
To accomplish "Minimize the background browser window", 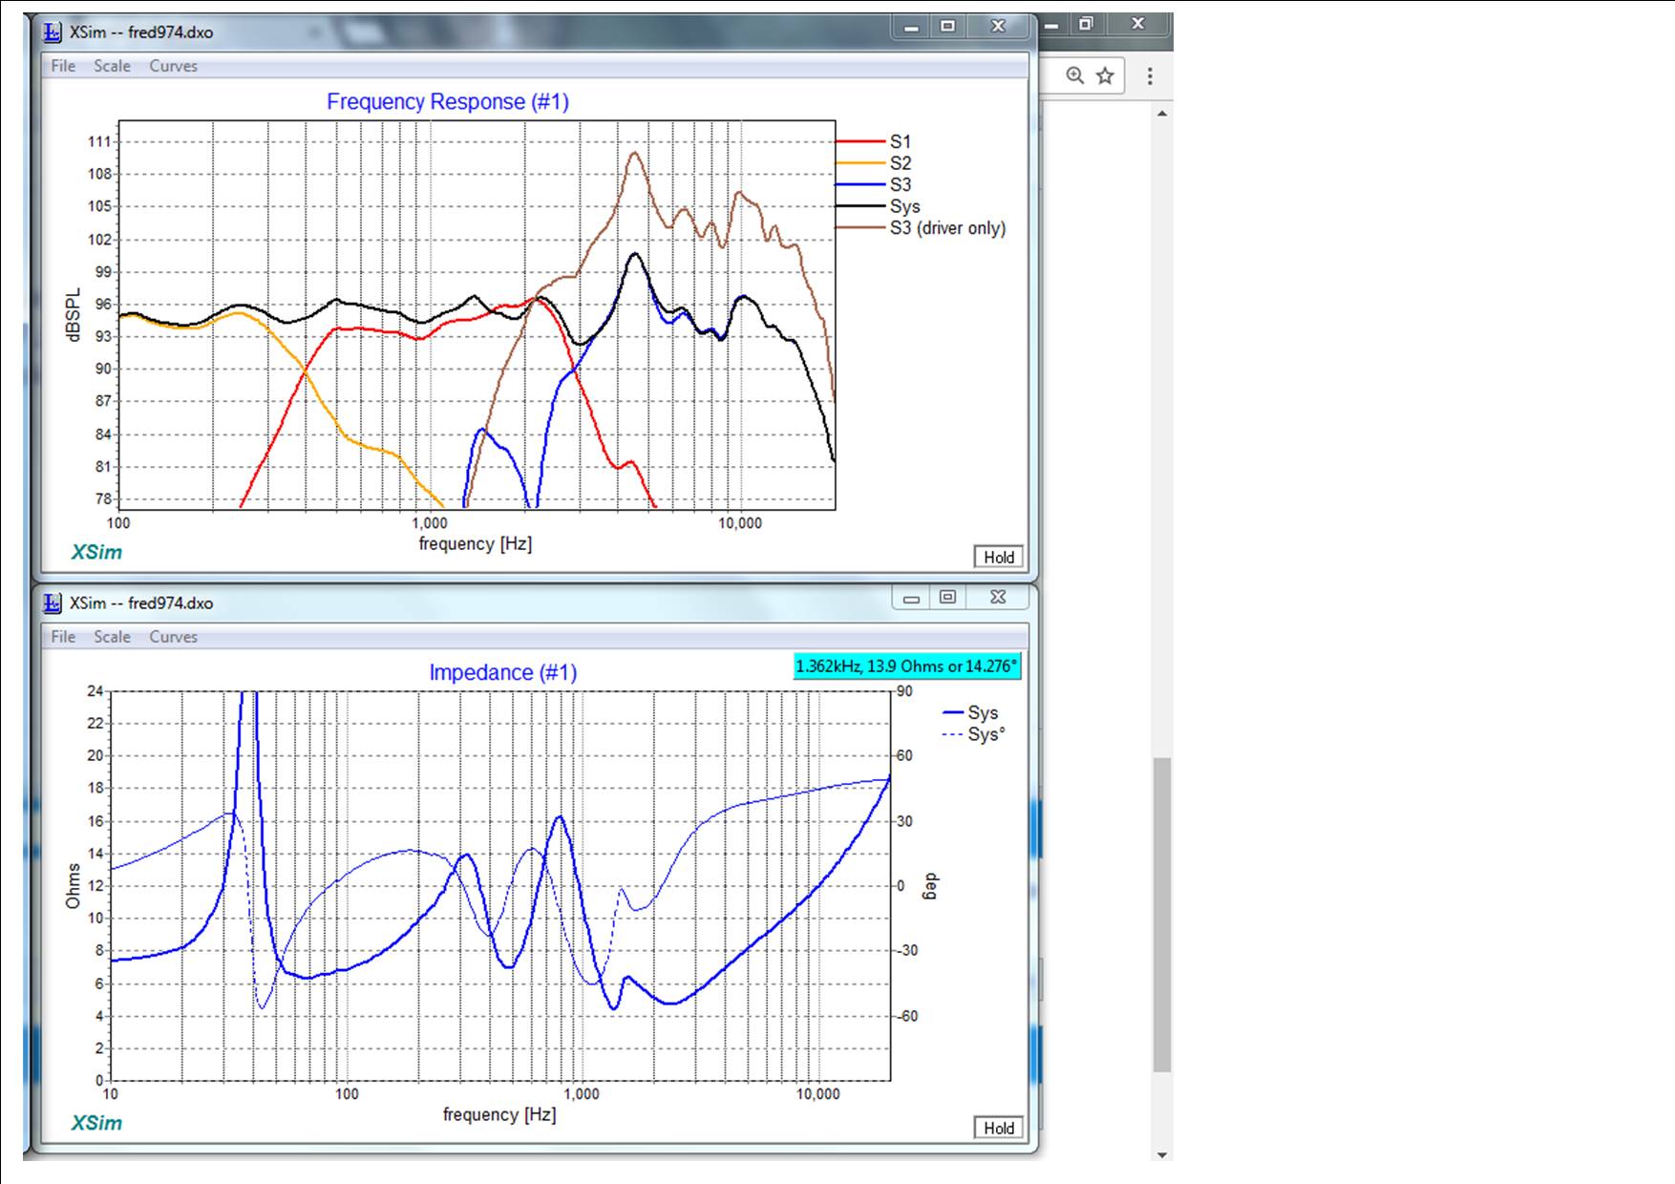I will tap(1051, 24).
